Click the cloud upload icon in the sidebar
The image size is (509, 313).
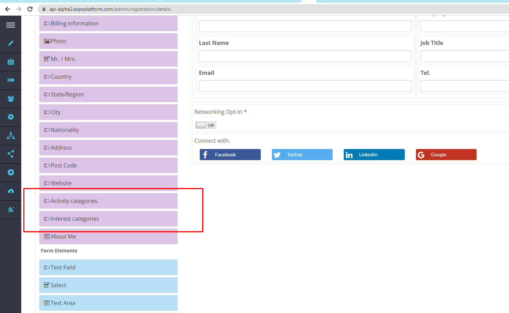(10, 191)
